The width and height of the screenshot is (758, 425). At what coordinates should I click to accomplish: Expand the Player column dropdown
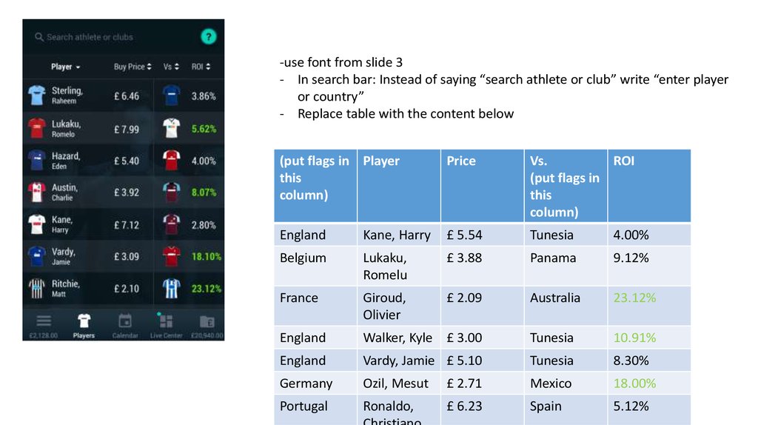coord(65,67)
